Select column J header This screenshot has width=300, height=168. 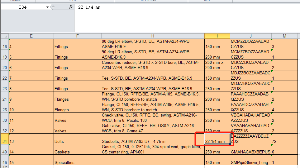click(251, 36)
